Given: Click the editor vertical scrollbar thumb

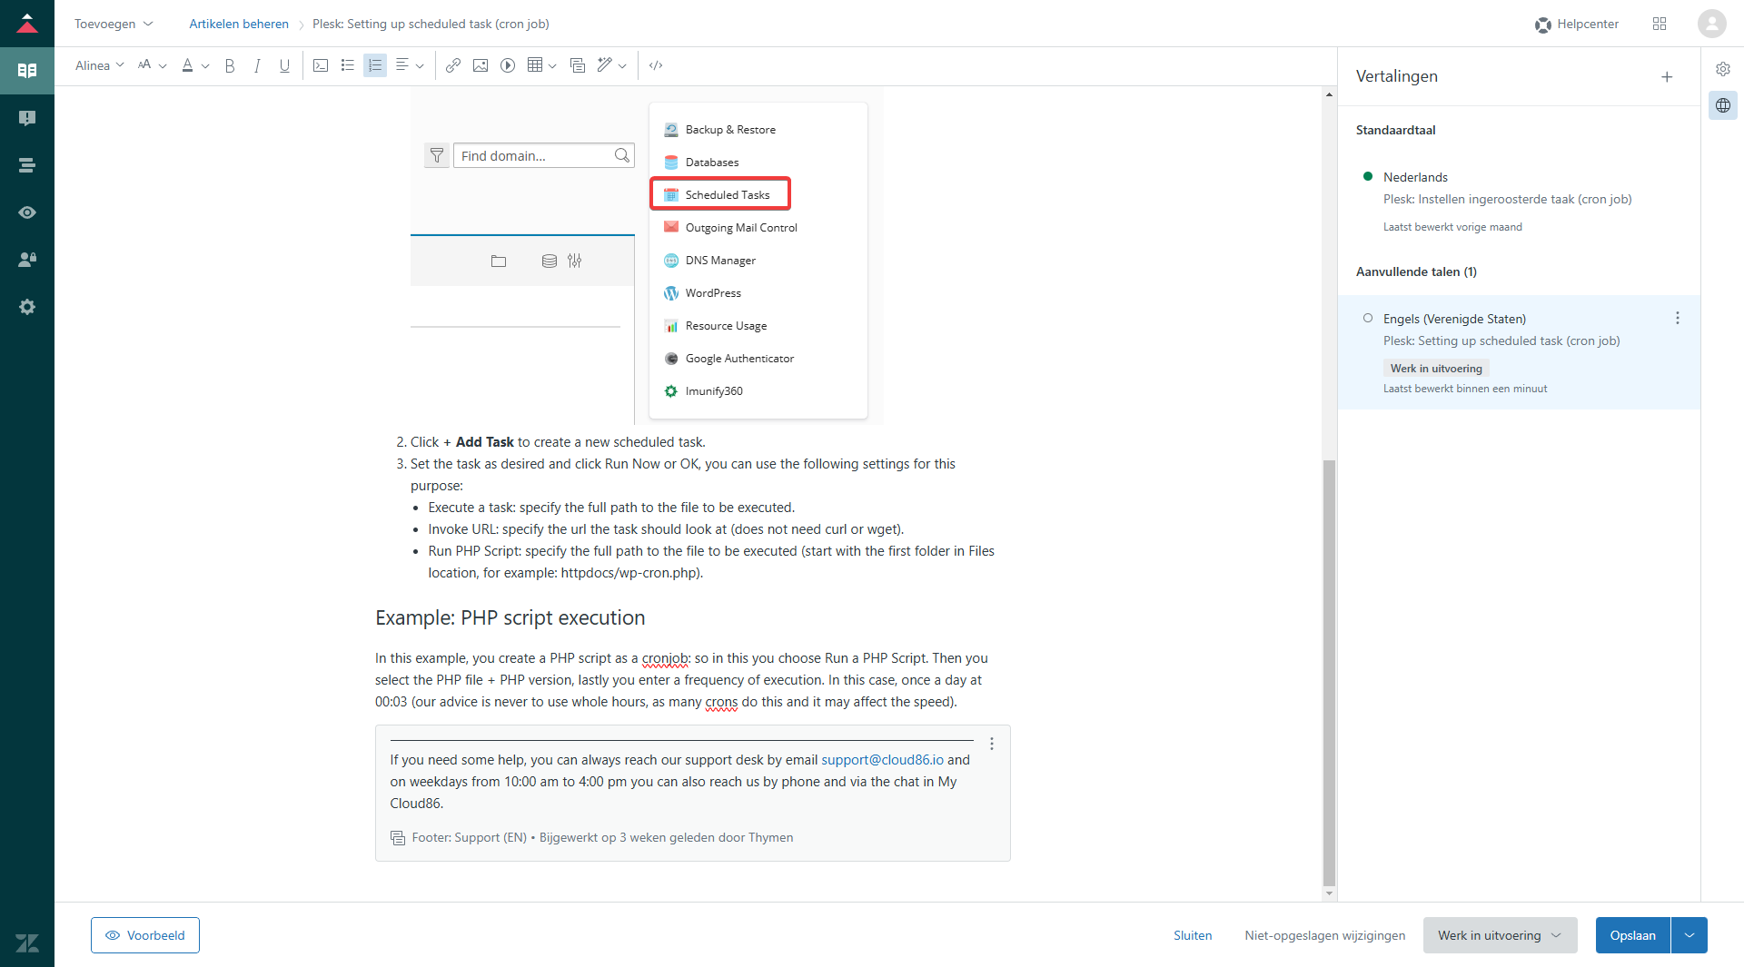Looking at the screenshot, I should point(1329,672).
